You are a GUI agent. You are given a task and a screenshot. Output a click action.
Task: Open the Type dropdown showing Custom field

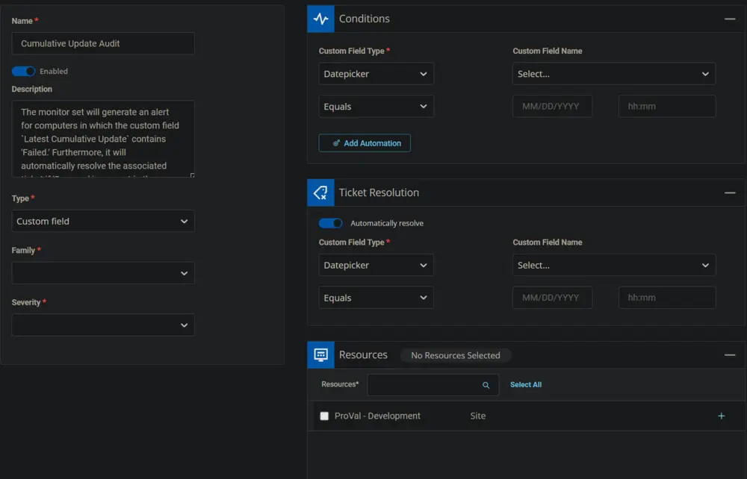pyautogui.click(x=103, y=221)
